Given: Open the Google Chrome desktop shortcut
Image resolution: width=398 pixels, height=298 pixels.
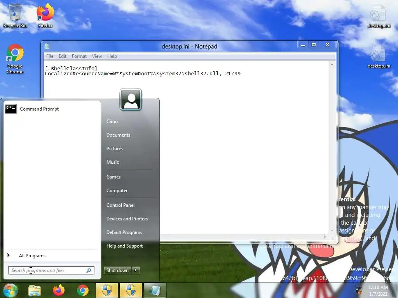Looking at the screenshot, I should tap(15, 59).
